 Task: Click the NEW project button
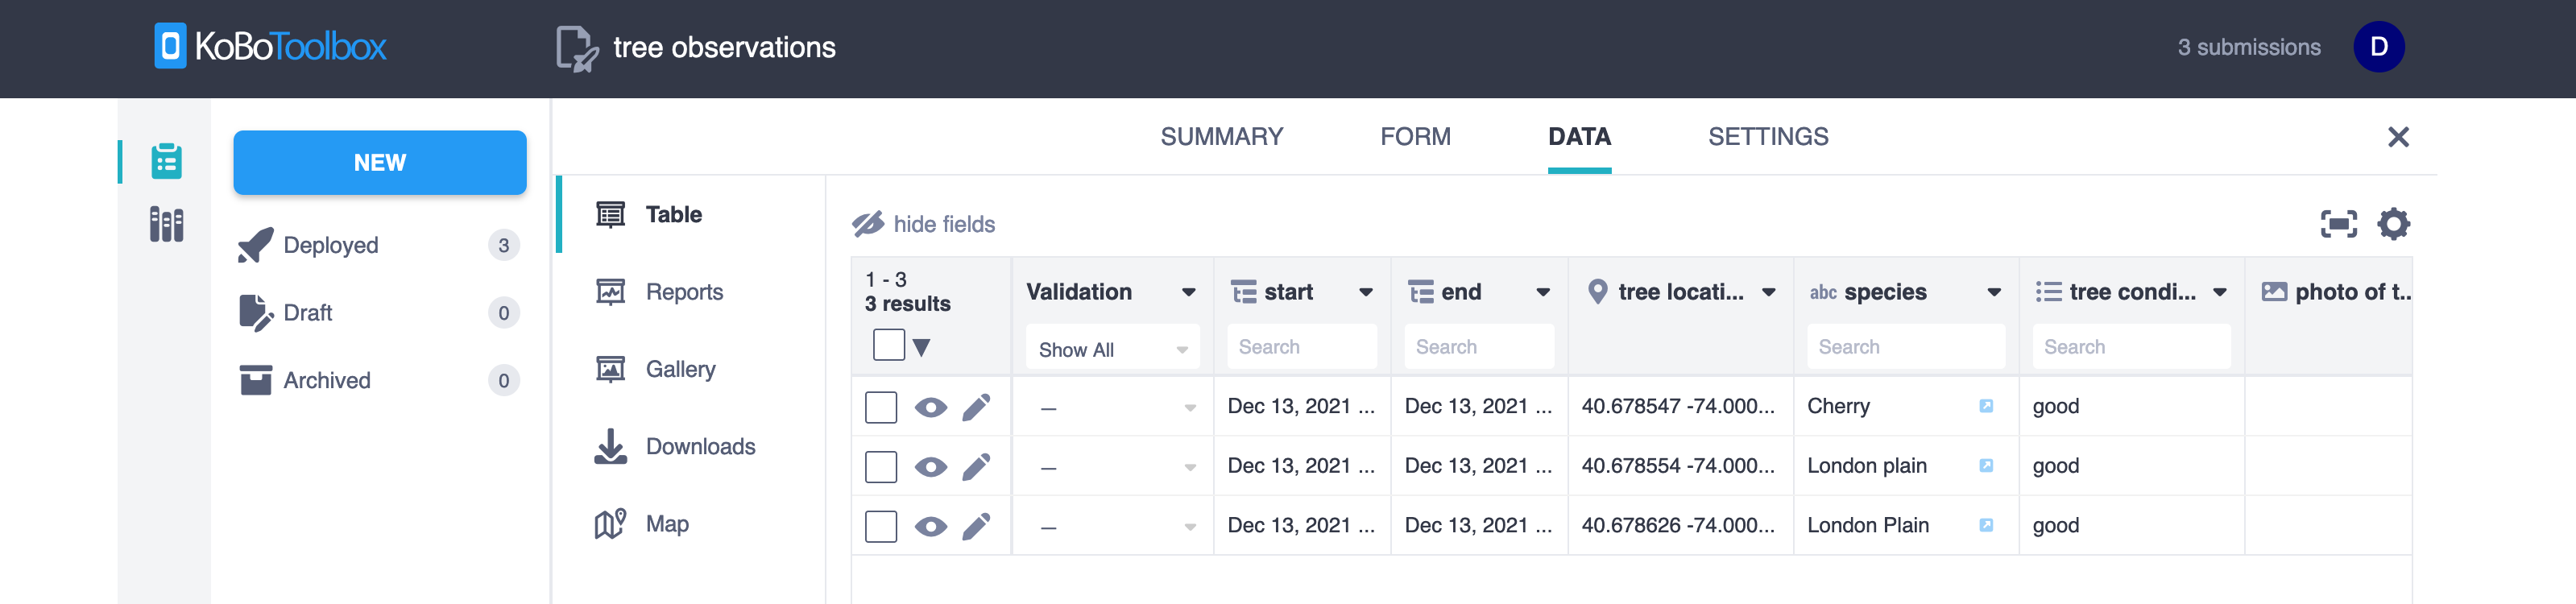(x=379, y=162)
